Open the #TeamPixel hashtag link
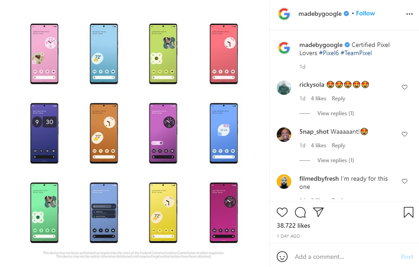Image resolution: width=419 pixels, height=267 pixels. [356, 53]
